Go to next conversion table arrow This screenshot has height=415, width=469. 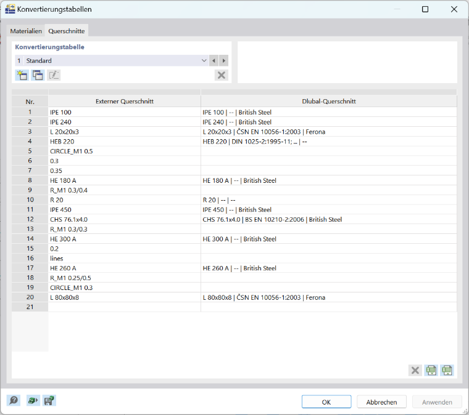(x=224, y=60)
